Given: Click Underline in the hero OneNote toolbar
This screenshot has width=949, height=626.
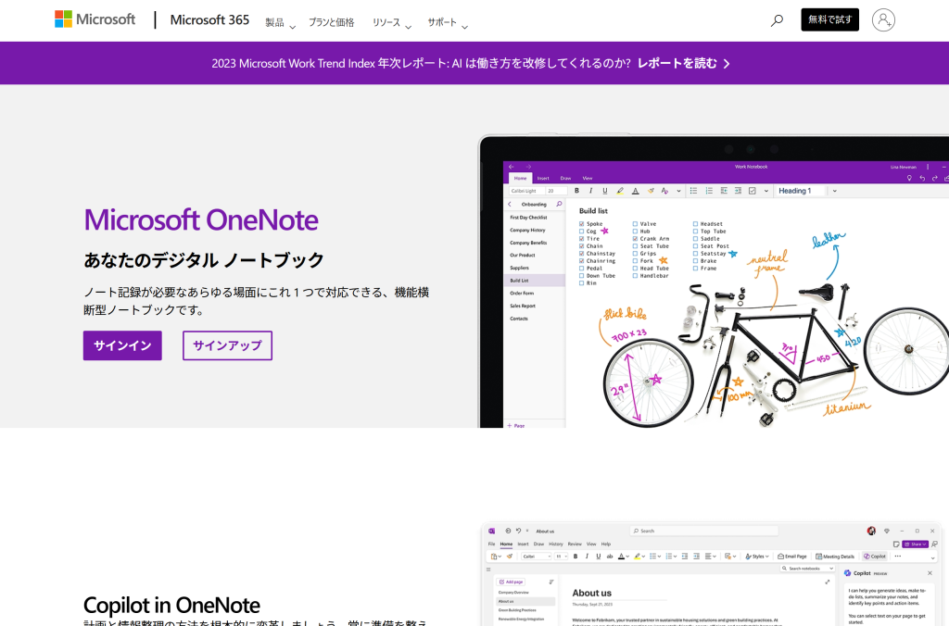Looking at the screenshot, I should pyautogui.click(x=604, y=191).
